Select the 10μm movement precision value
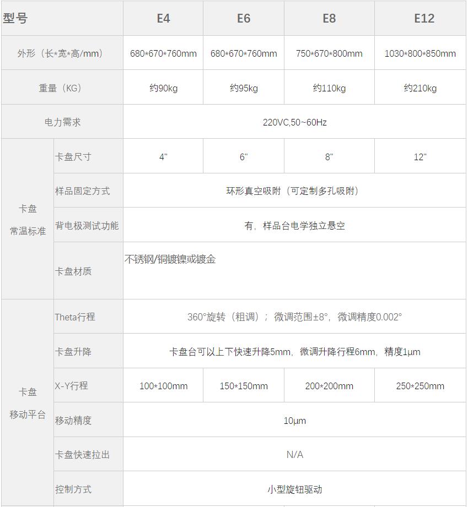The image size is (468, 507). [x=294, y=421]
